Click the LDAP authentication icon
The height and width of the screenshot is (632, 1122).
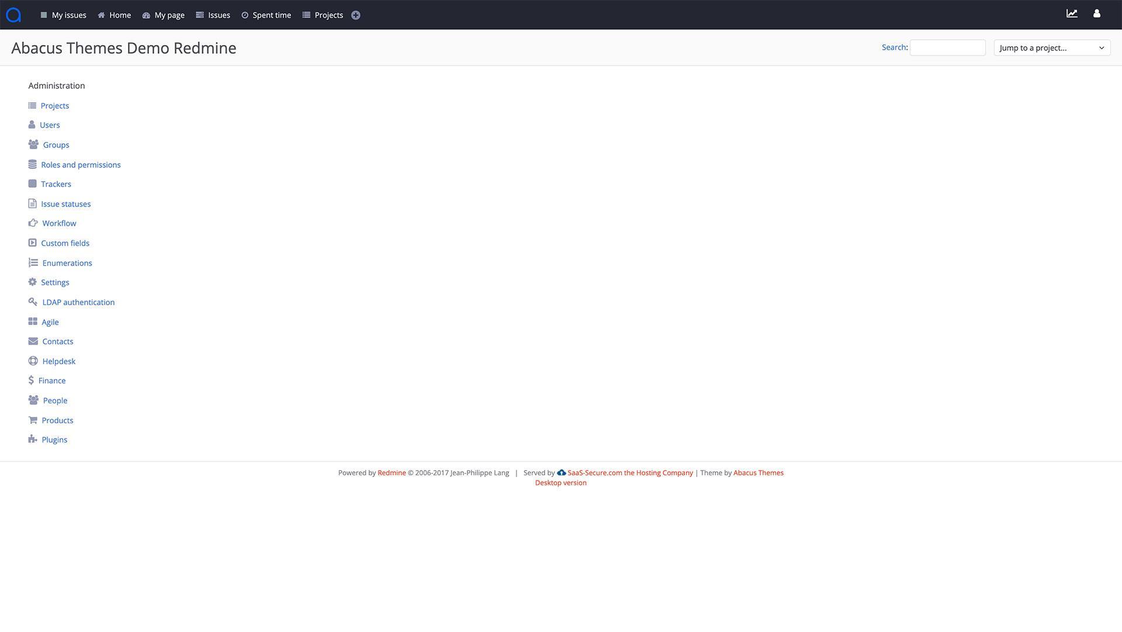(32, 301)
